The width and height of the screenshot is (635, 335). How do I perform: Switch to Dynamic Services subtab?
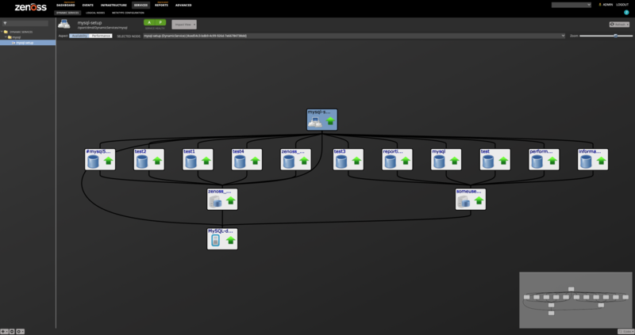coord(67,13)
